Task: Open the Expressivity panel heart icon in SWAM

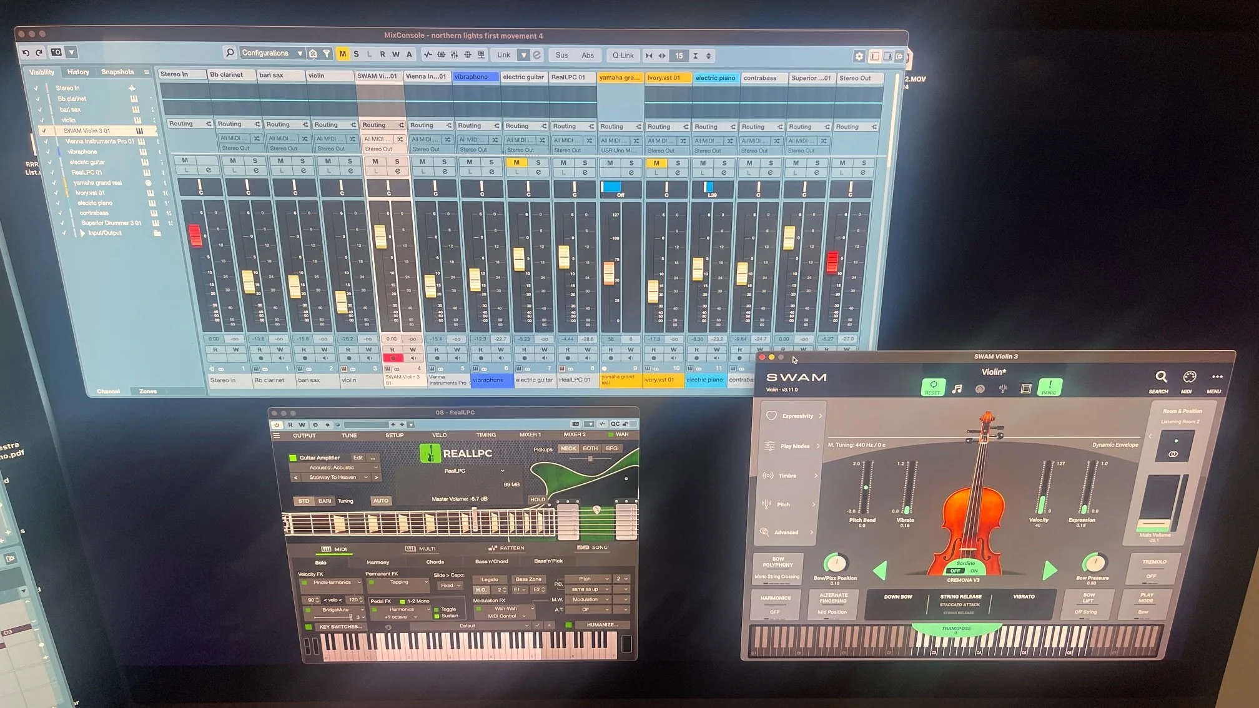Action: (773, 416)
